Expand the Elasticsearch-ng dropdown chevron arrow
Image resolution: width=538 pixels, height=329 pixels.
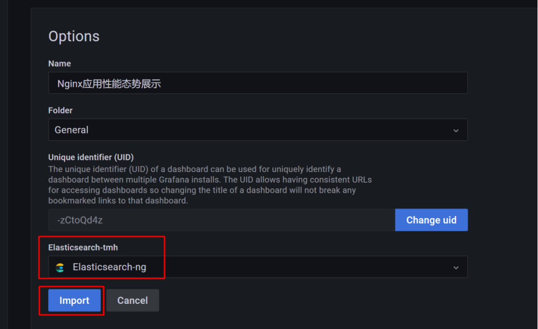[456, 267]
